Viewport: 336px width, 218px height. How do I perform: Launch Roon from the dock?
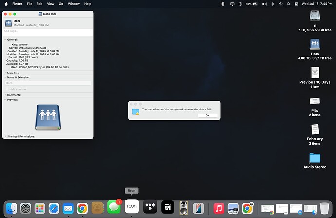[x=131, y=206]
